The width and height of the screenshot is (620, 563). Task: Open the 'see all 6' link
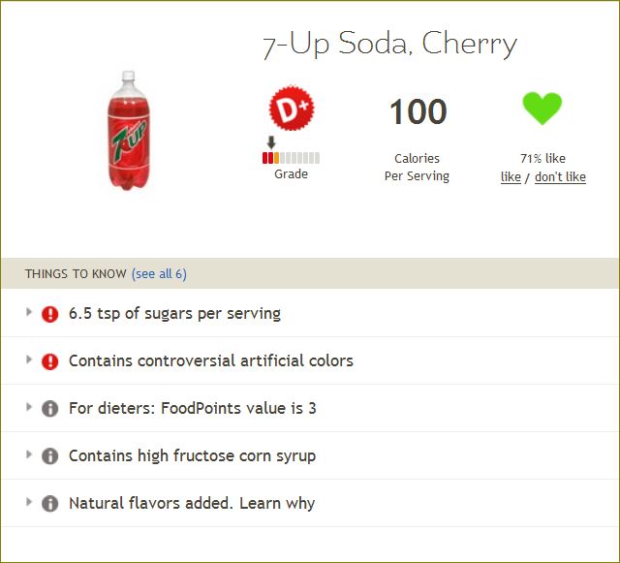tap(159, 274)
